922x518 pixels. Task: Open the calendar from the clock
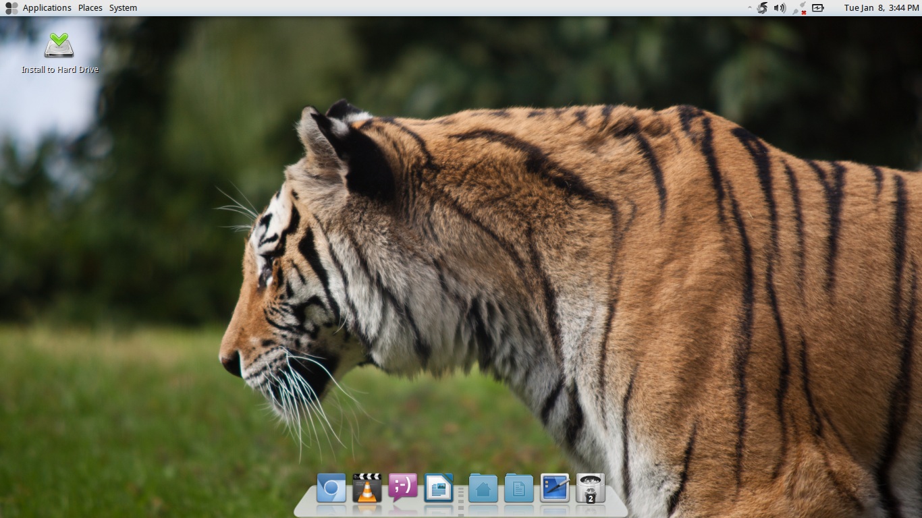click(x=881, y=8)
